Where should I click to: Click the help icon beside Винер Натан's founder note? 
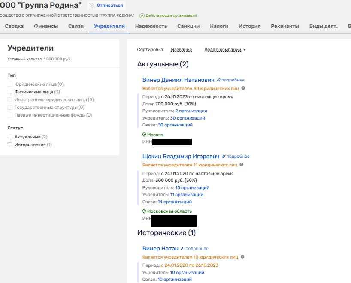point(243,257)
